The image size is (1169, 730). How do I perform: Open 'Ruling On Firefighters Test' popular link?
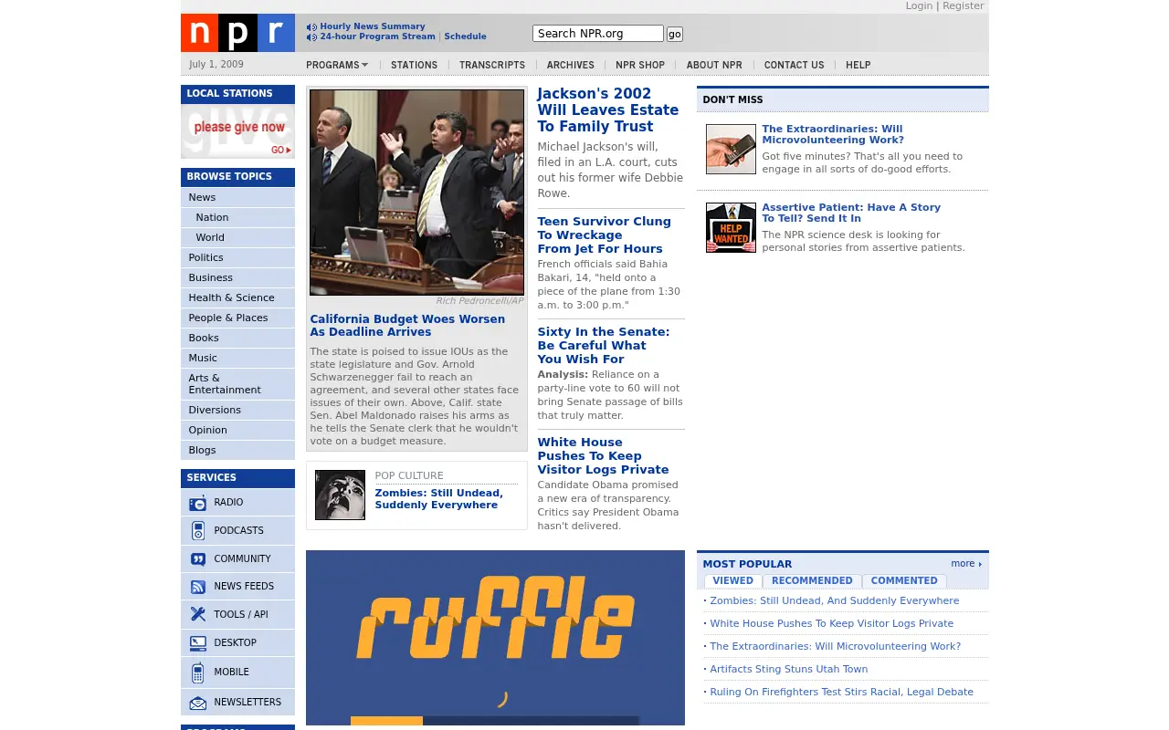pos(841,693)
